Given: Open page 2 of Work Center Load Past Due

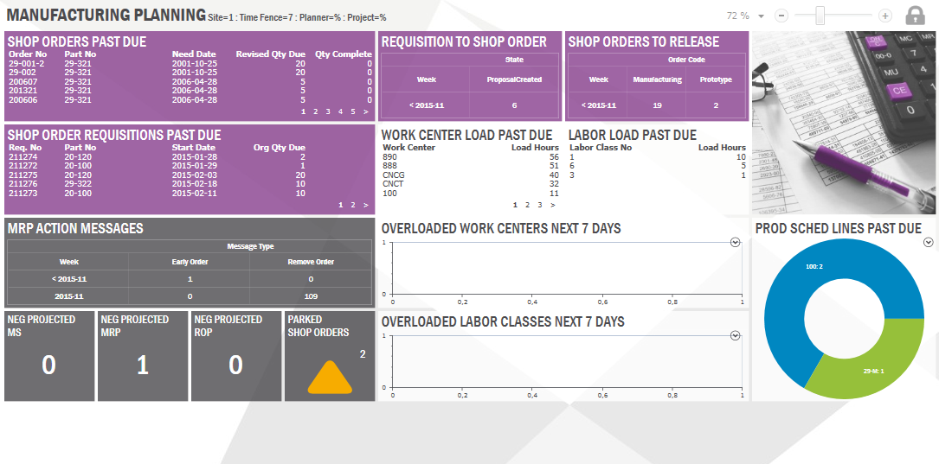Looking at the screenshot, I should pyautogui.click(x=528, y=205).
